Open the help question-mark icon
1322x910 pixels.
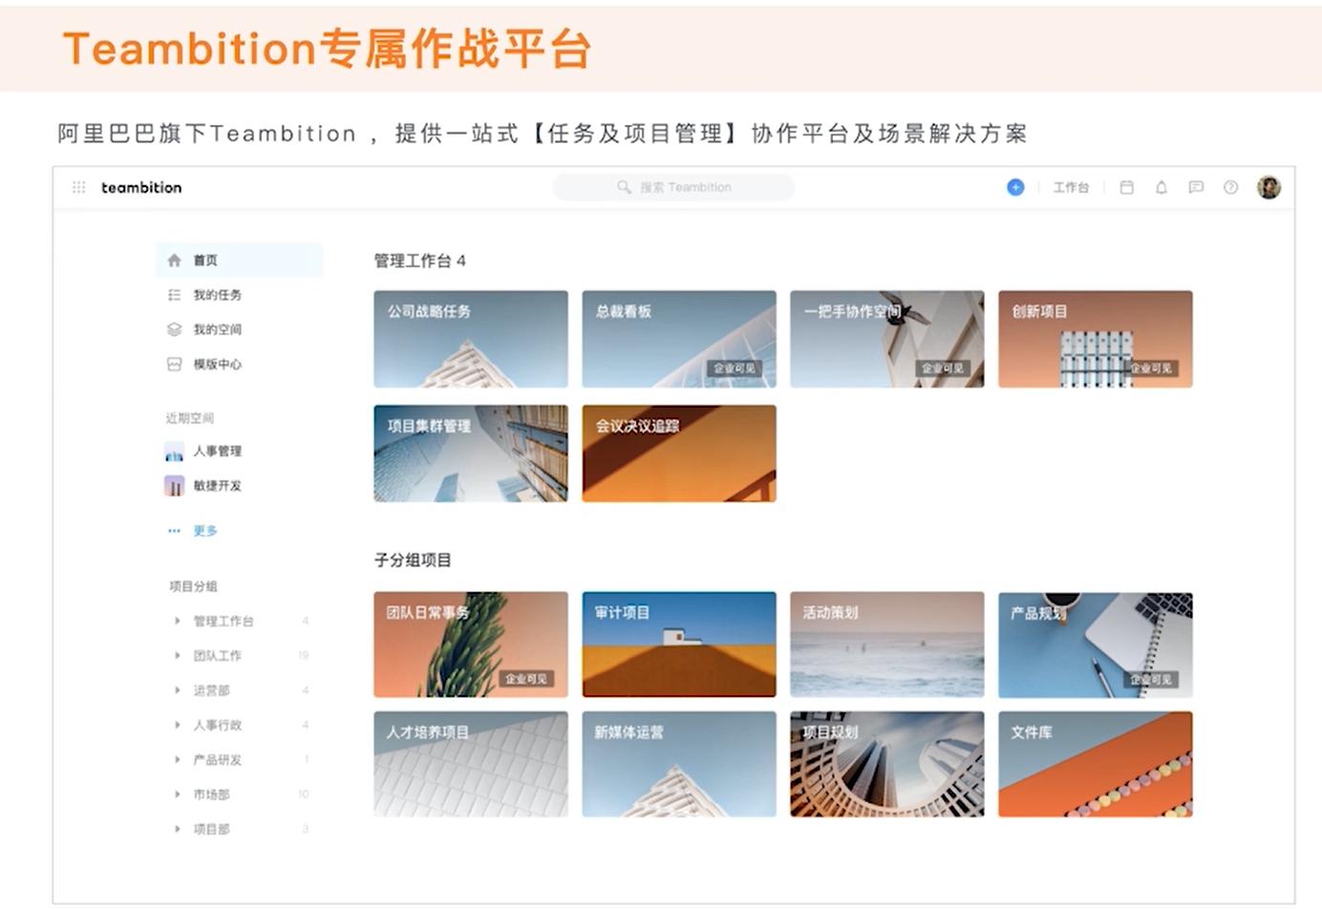1230,187
